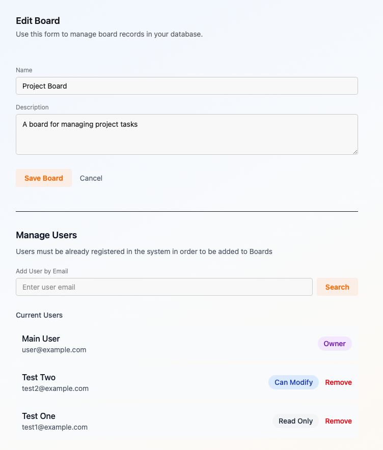The height and width of the screenshot is (450, 383).
Task: Remove Test One from the board
Action: click(x=338, y=421)
